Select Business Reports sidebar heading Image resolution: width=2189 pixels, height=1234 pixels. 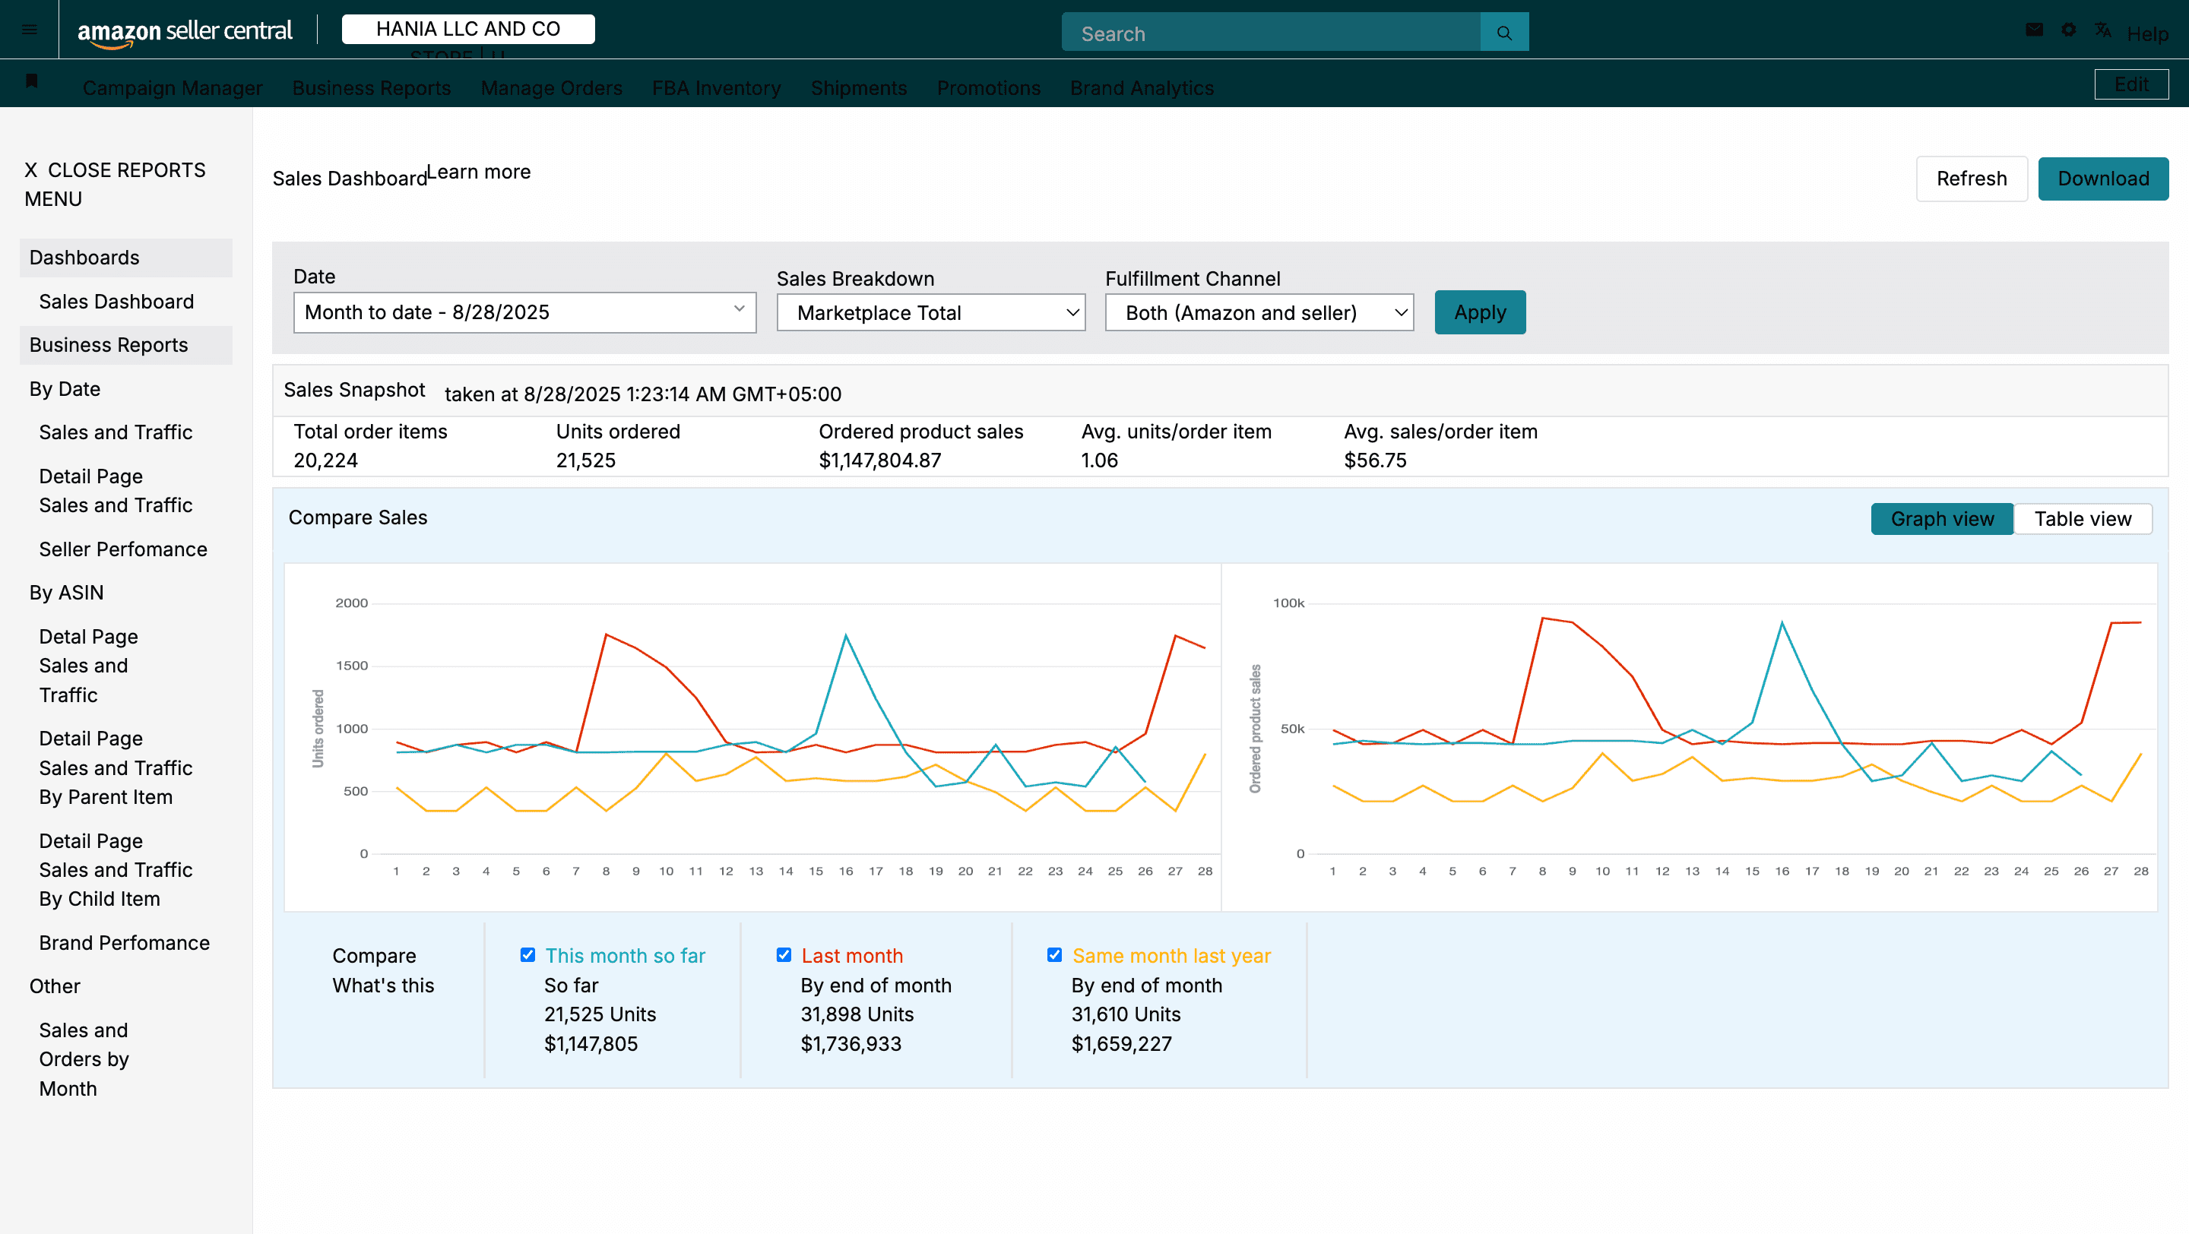[x=125, y=345]
